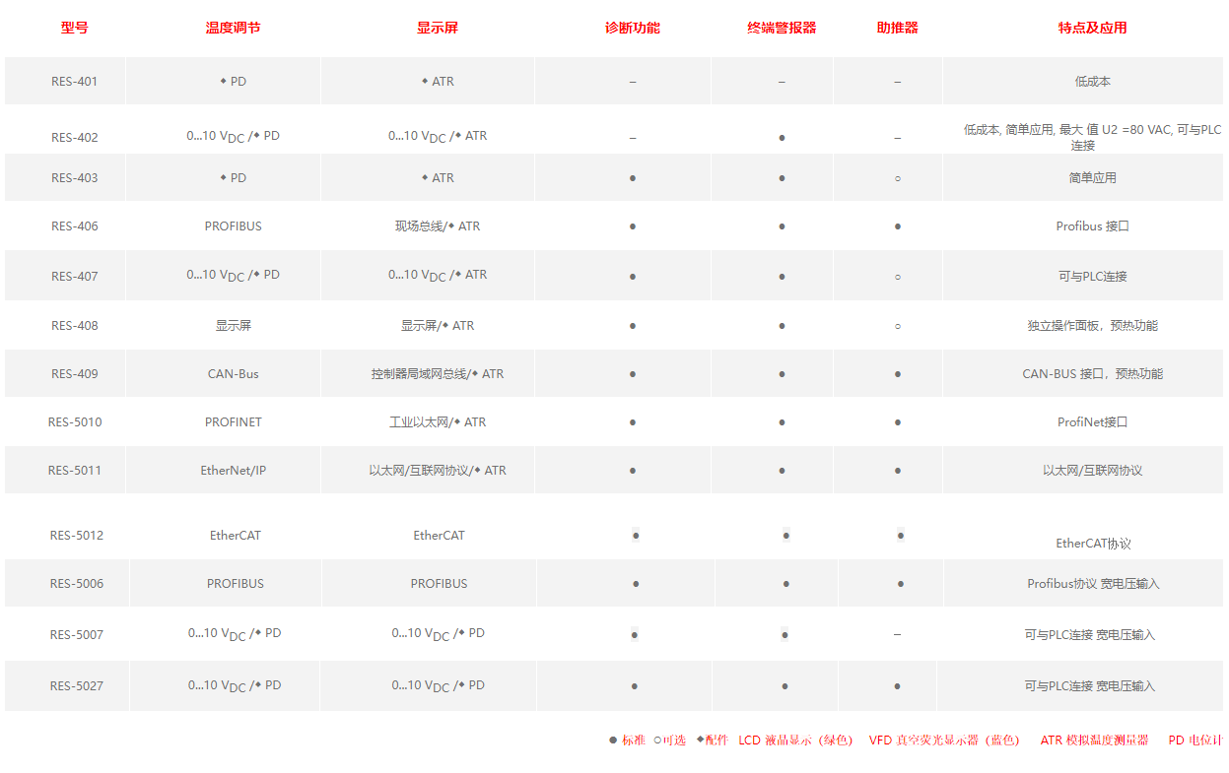This screenshot has width=1229, height=773.
Task: Select the RES-401 model cell
Action: (x=75, y=82)
